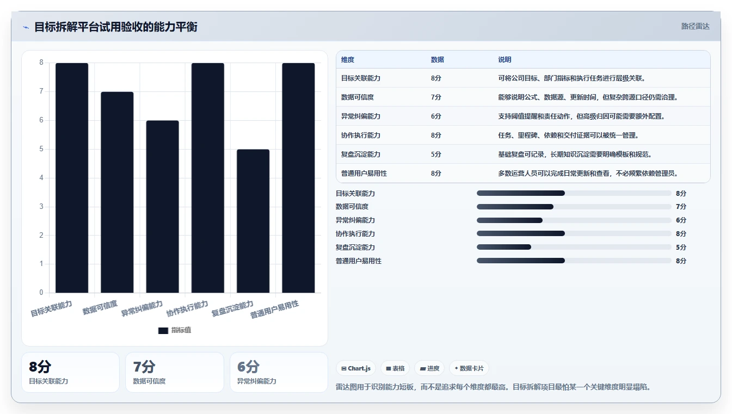
Task: Click the 协作执行能力 label left of its progress bar
Action: [355, 234]
